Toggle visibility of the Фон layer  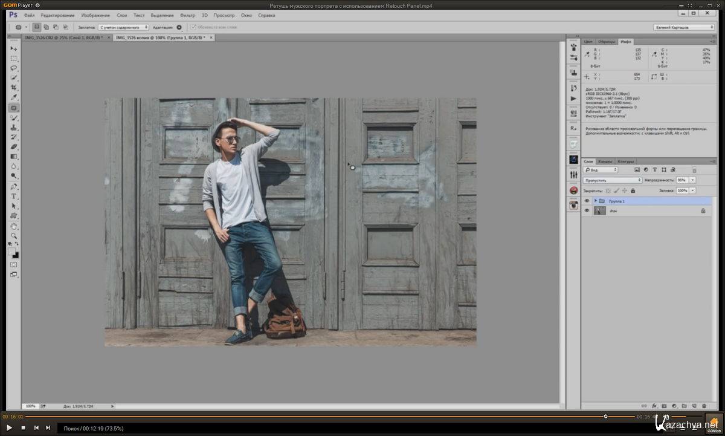587,210
